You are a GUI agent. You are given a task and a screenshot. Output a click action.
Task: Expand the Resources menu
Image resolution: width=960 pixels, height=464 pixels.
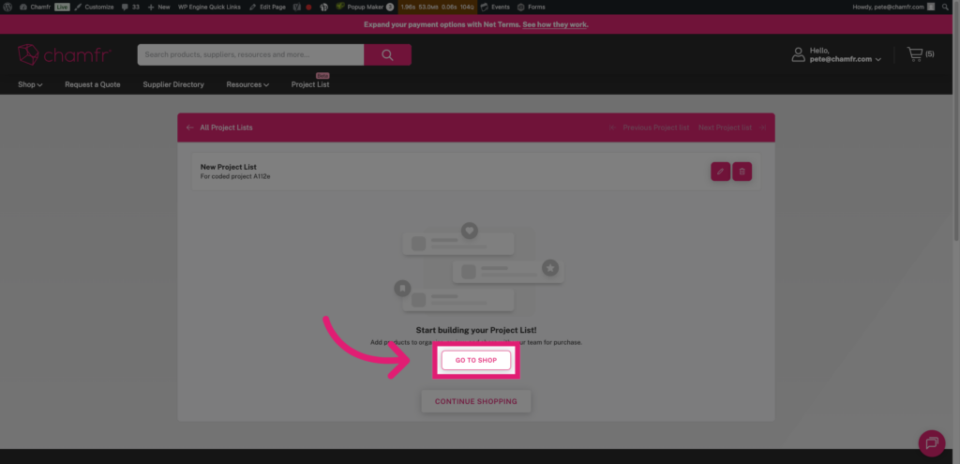pos(247,84)
